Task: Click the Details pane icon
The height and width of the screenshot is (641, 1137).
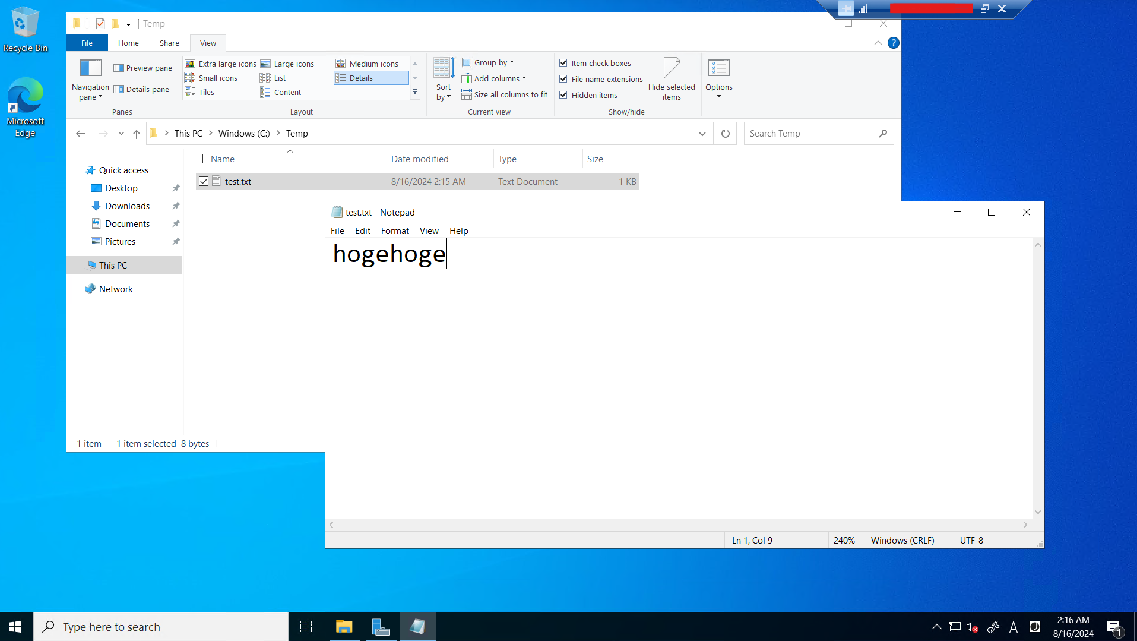Action: 119,90
